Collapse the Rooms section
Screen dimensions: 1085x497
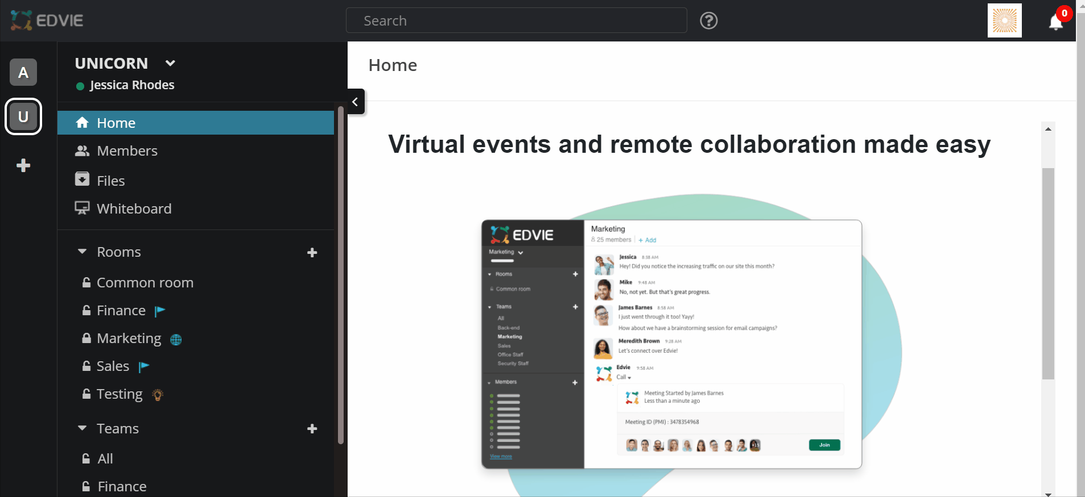82,252
